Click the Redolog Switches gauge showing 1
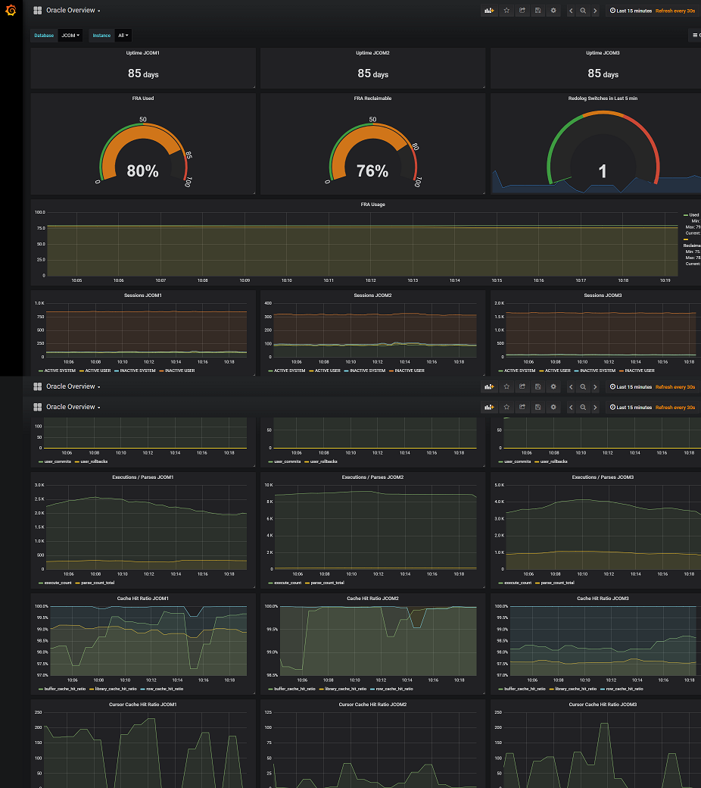 point(603,149)
